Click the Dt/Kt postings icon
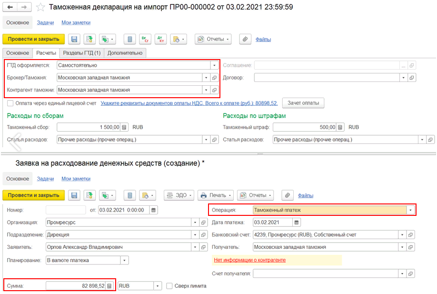Viewport: 437px width, 294px height. [x=145, y=39]
